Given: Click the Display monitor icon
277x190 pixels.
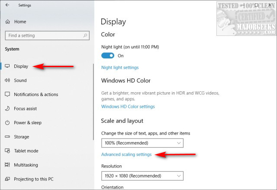Looking at the screenshot, I should (x=7, y=66).
